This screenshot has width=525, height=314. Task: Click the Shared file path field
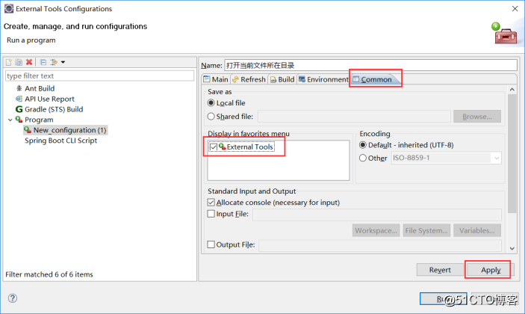tap(354, 117)
